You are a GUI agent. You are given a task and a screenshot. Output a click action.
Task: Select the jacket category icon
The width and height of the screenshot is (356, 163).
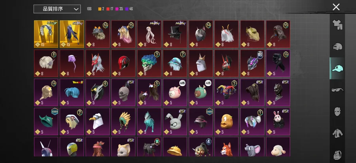(337, 133)
